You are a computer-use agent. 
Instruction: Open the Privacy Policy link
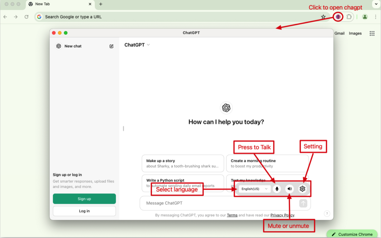coord(282,215)
